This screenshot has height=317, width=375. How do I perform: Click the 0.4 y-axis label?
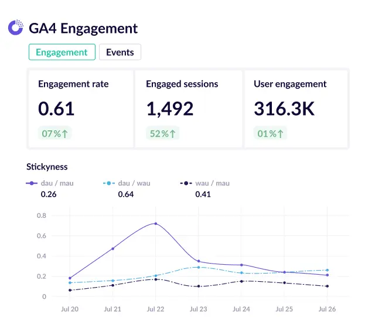[x=42, y=256]
